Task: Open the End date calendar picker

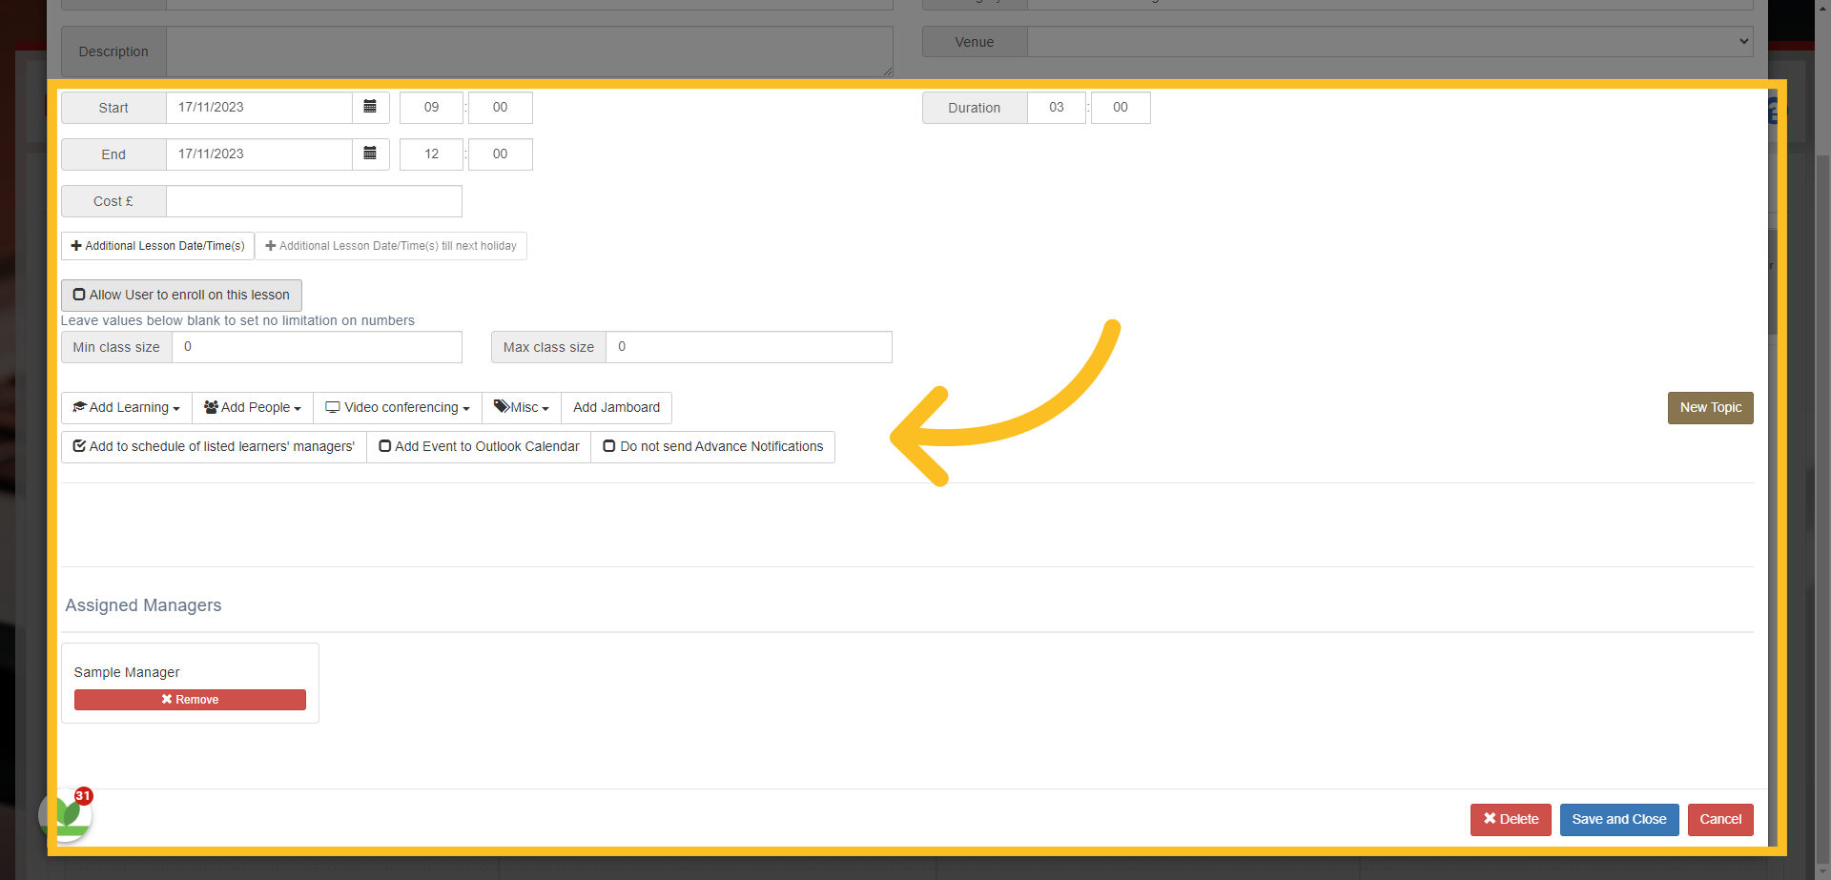Action: 370,154
